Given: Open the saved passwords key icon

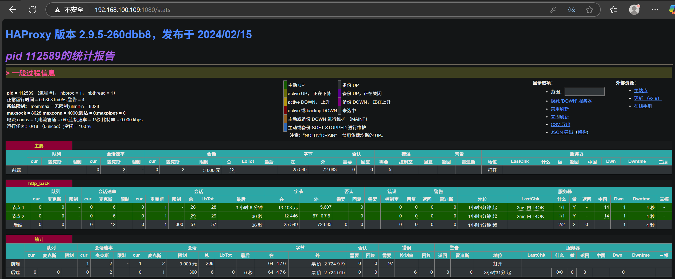Looking at the screenshot, I should coord(553,10).
